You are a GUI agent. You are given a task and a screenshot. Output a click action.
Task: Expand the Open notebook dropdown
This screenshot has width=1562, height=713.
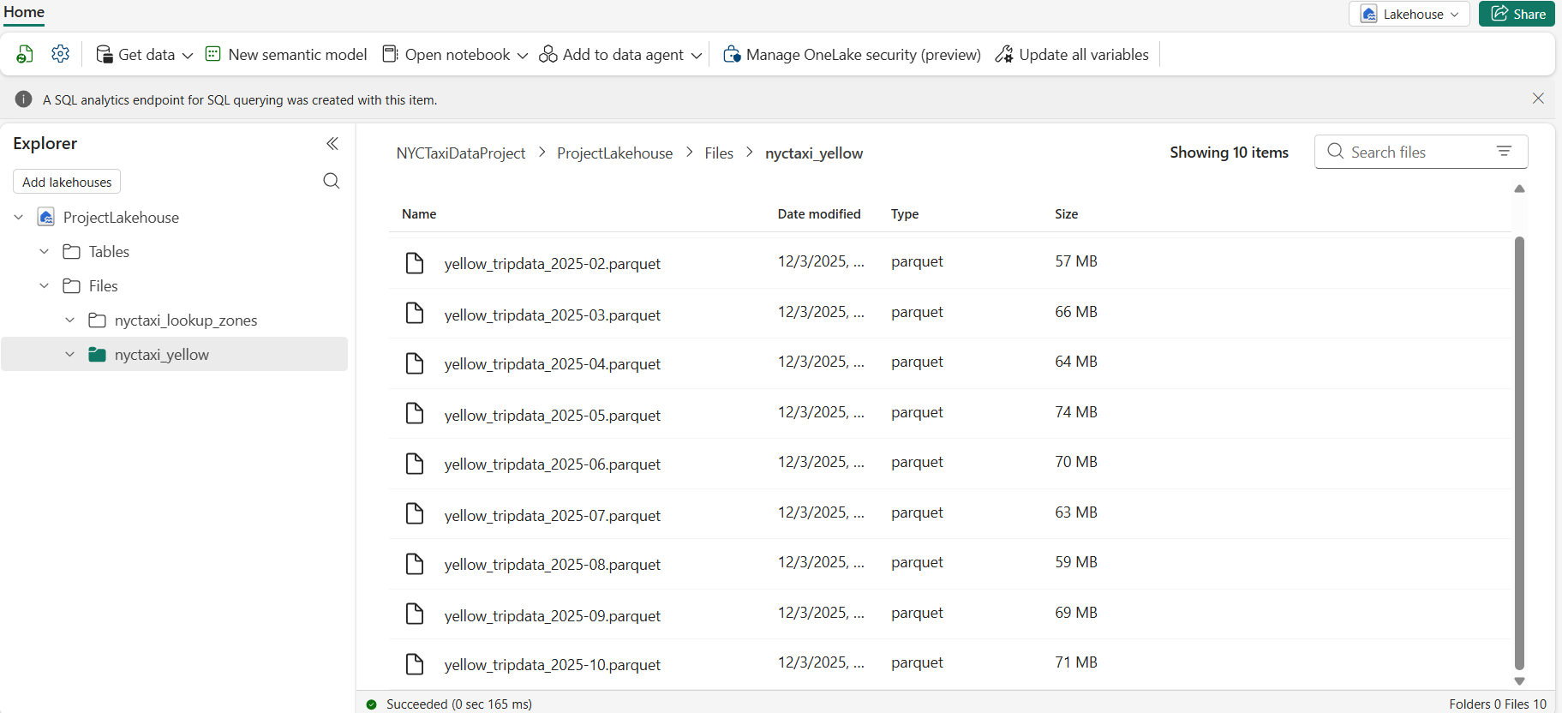[523, 56]
